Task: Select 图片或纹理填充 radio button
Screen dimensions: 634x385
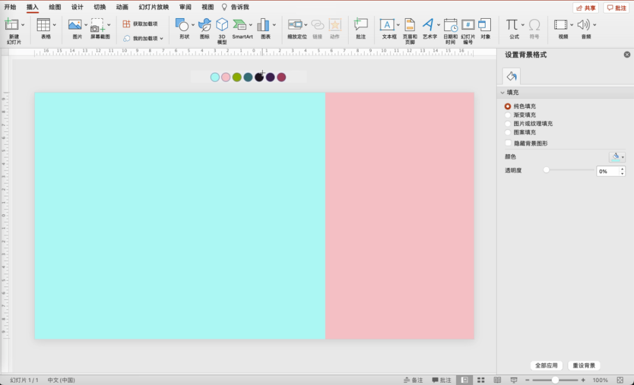Action: [x=508, y=124]
